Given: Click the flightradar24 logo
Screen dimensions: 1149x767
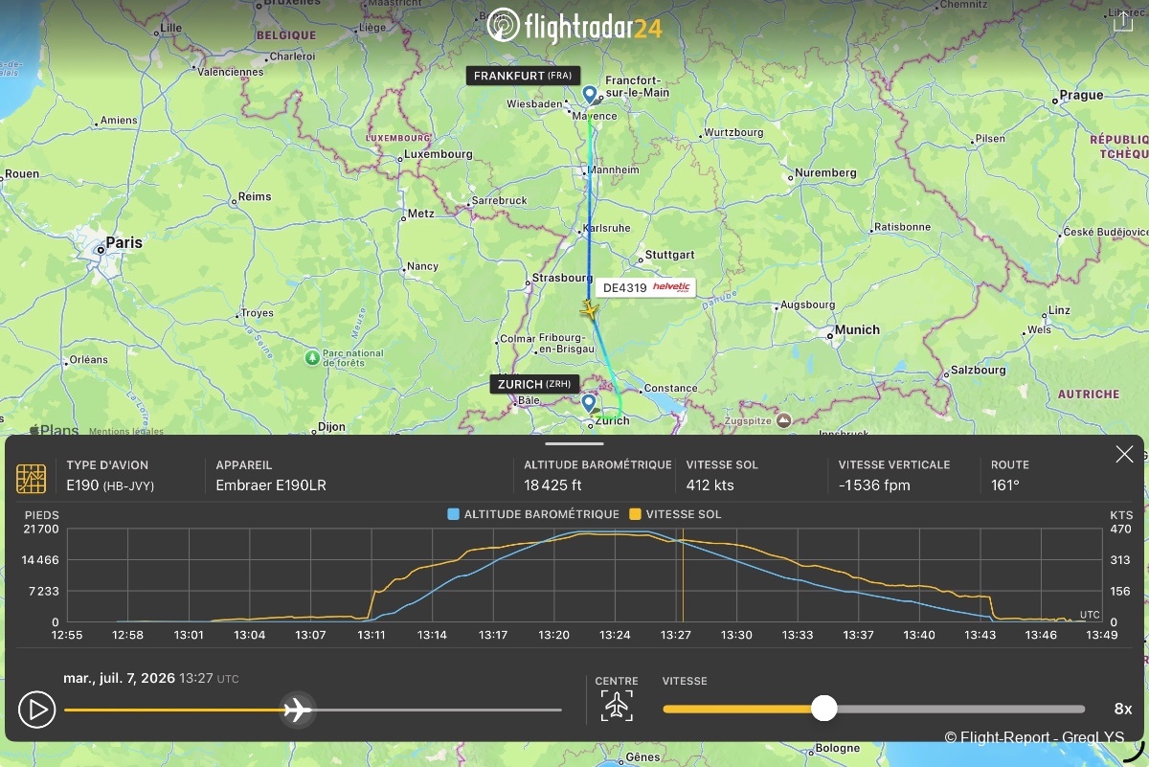Looking at the screenshot, I should tap(574, 25).
